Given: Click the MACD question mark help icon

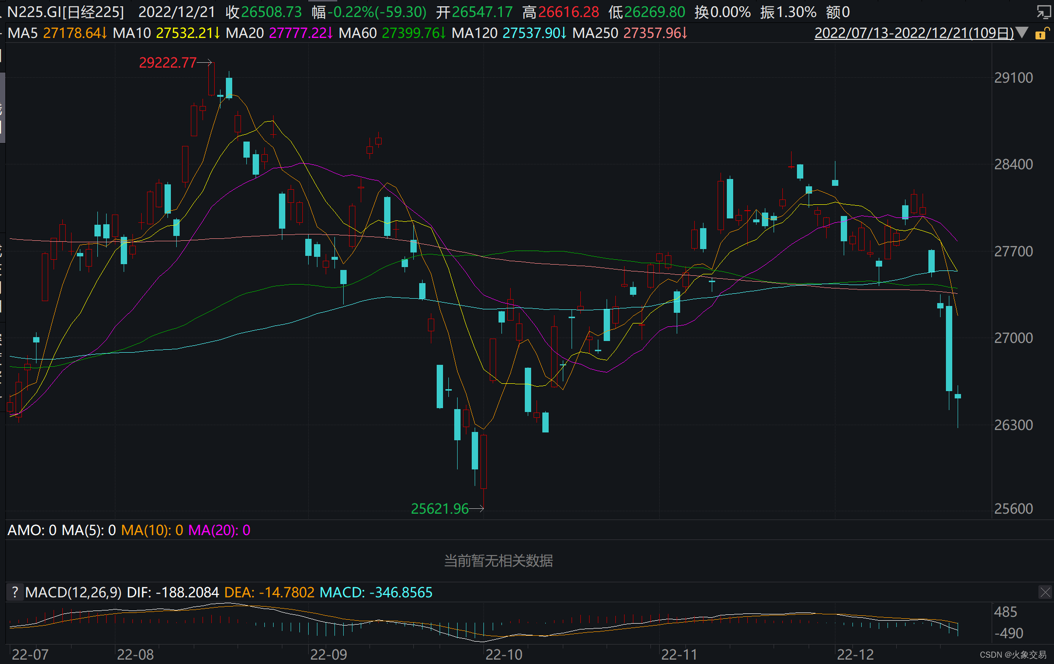Looking at the screenshot, I should point(15,592).
